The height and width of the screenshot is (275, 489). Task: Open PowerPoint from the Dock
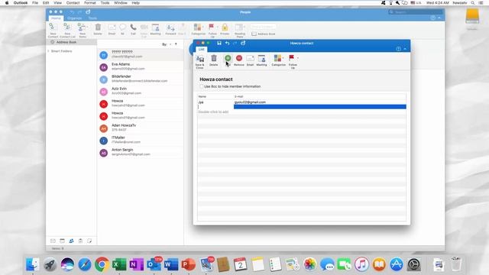click(188, 264)
